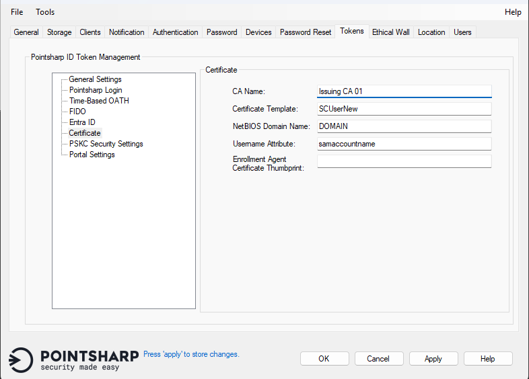Image resolution: width=529 pixels, height=379 pixels.
Task: Select Portal Settings in the tree
Action: 92,155
